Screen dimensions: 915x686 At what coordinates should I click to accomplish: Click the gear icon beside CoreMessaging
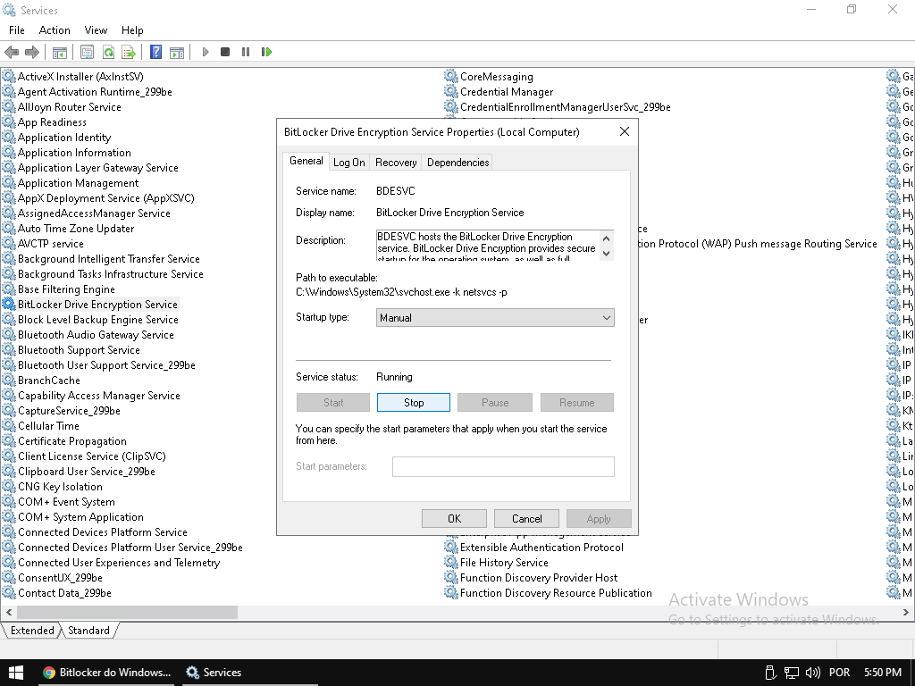click(451, 77)
